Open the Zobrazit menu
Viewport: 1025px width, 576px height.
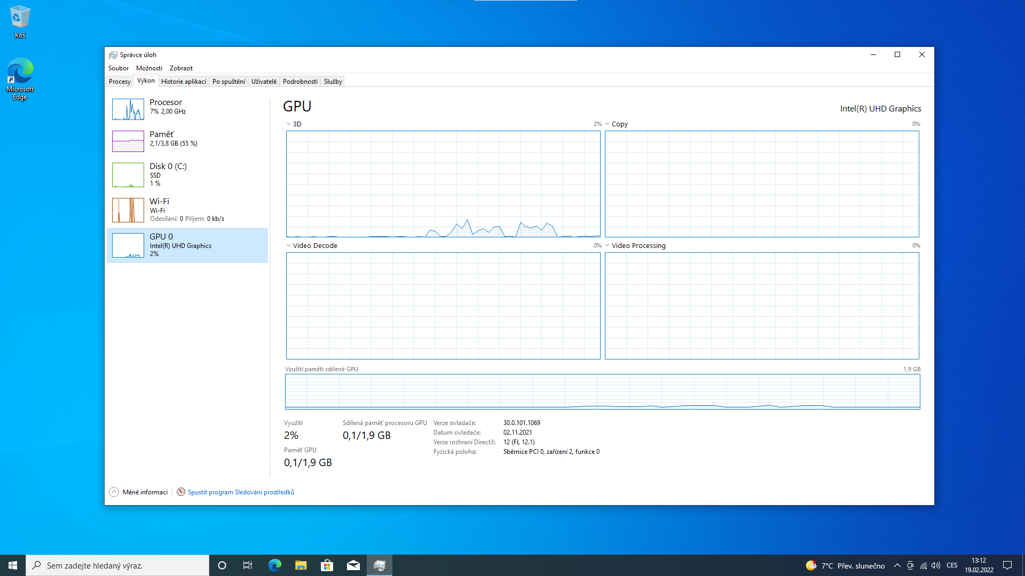[x=181, y=68]
